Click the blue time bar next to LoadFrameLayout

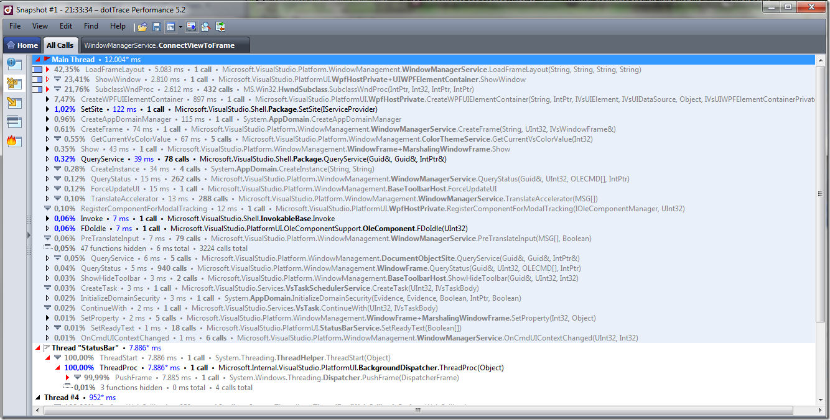[37, 70]
